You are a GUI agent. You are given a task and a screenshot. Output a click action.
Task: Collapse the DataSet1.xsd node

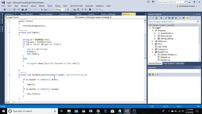(x=153, y=52)
